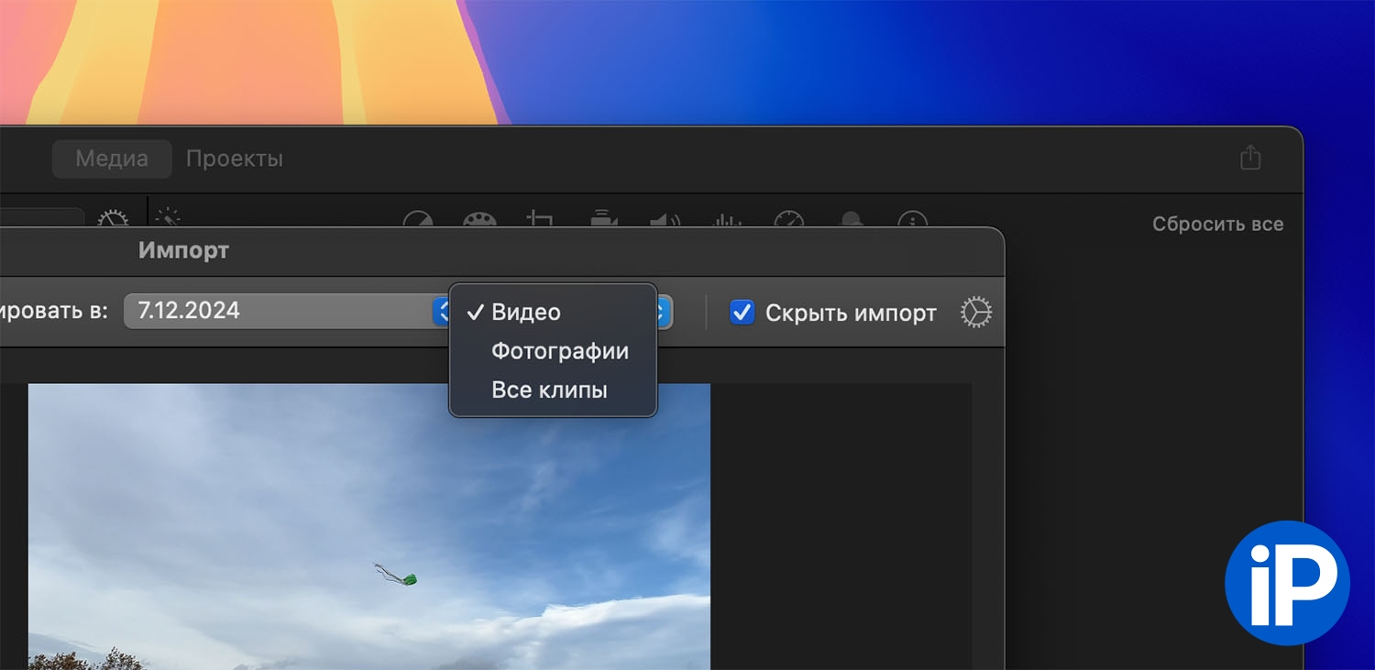The image size is (1375, 670).
Task: Open the Color Balance tool icon
Action: click(418, 220)
